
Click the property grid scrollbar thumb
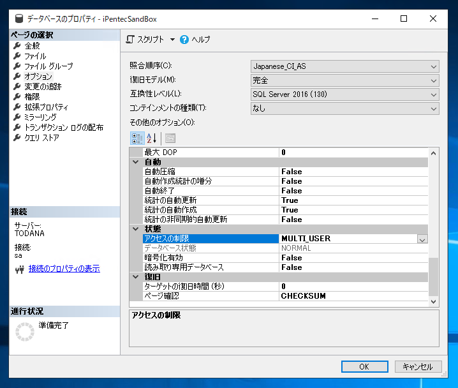(434, 277)
